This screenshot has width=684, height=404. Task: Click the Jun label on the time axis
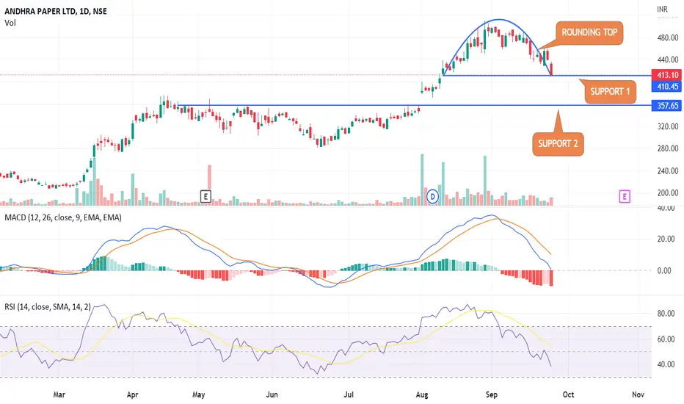click(x=272, y=395)
